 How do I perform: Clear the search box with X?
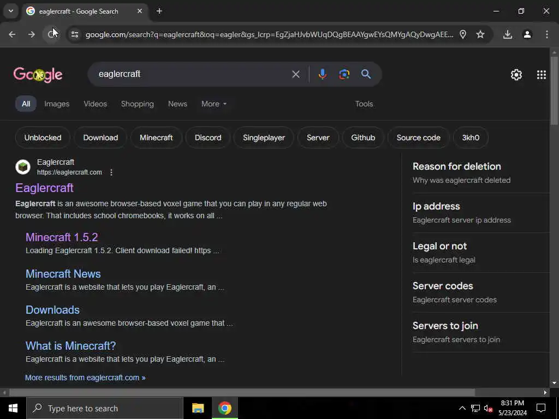295,74
